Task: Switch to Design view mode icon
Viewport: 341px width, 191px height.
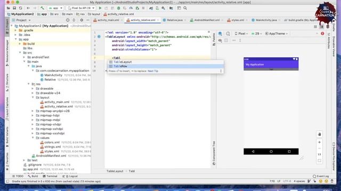Action: [x=328, y=27]
